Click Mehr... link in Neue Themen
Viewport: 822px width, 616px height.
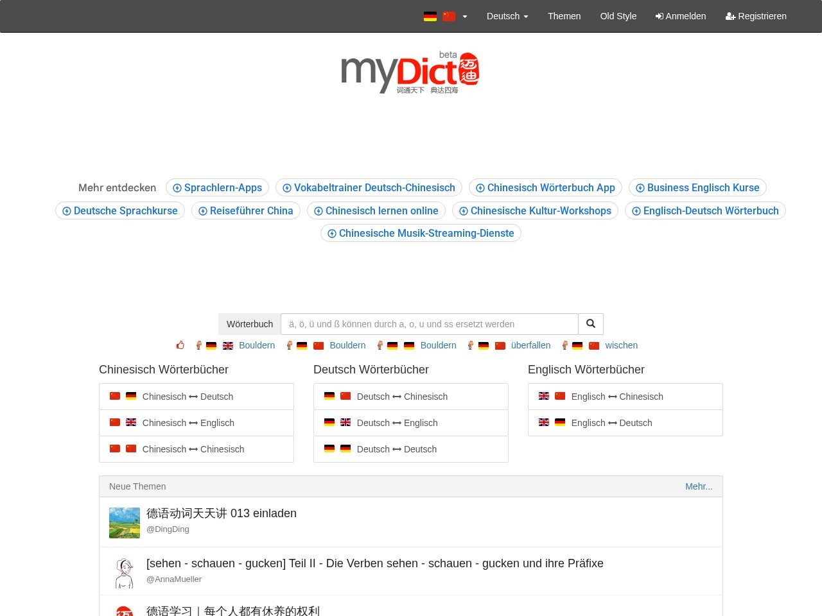[x=698, y=486]
